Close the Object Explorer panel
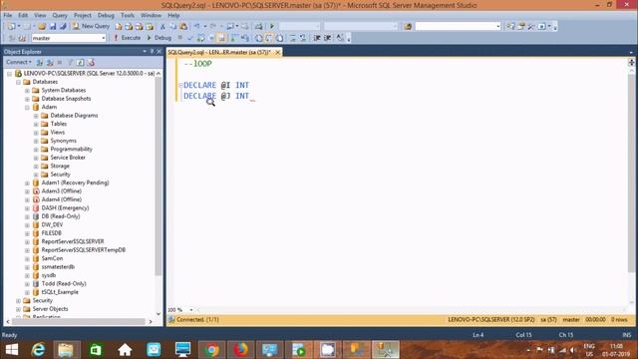 pyautogui.click(x=159, y=52)
